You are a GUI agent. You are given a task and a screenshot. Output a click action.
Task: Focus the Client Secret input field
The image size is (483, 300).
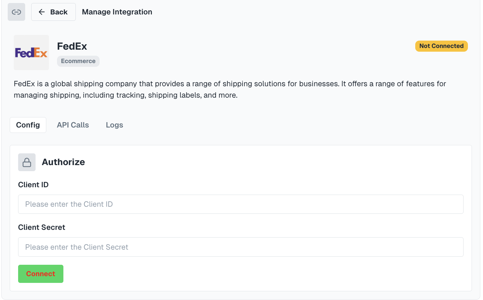[x=240, y=247]
